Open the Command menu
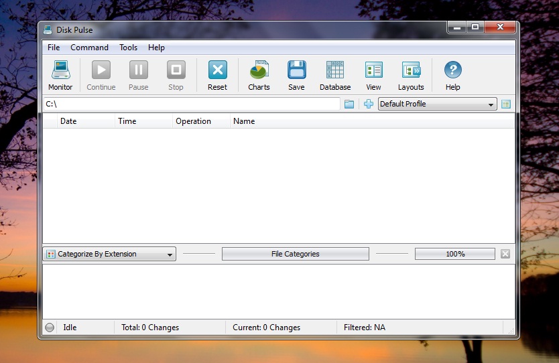559x363 pixels. coord(90,48)
